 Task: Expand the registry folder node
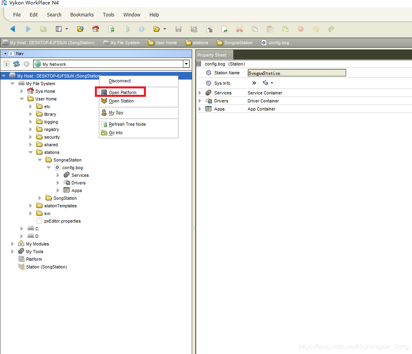pyautogui.click(x=31, y=129)
